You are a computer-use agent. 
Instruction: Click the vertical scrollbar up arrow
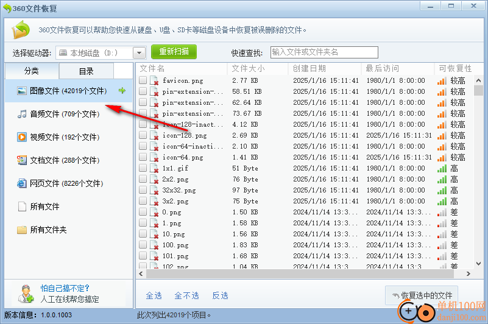tap(478, 80)
